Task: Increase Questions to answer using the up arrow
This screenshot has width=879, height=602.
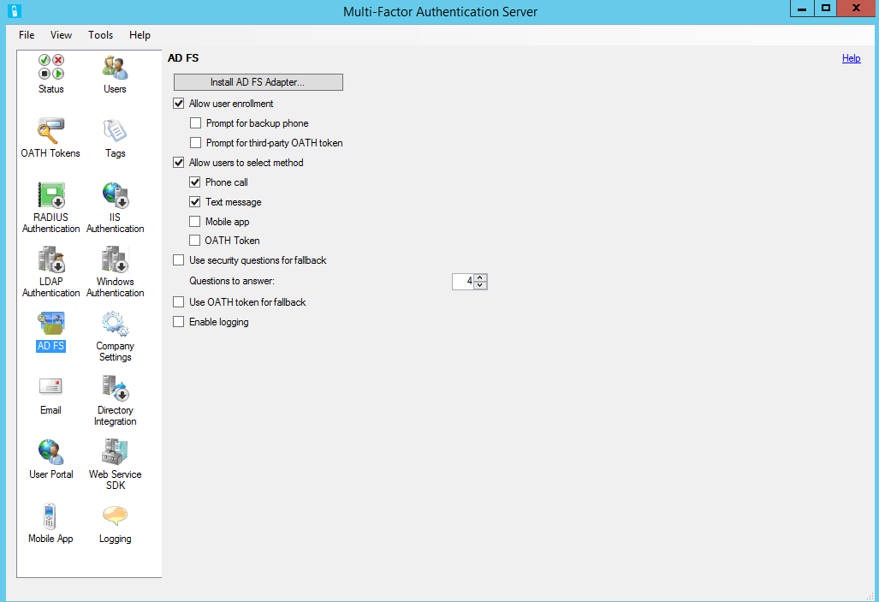Action: point(480,277)
